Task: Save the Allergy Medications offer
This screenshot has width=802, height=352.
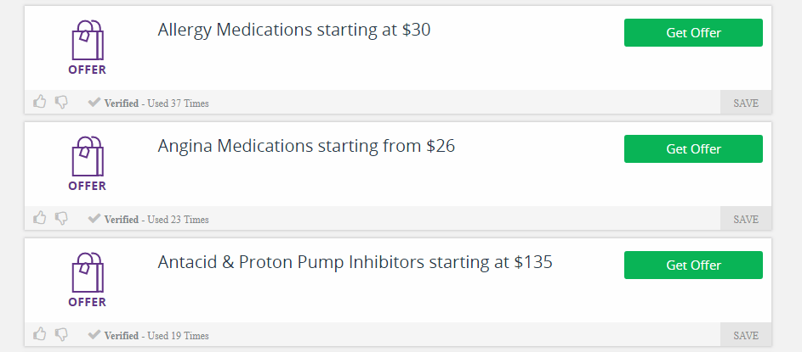Action: pyautogui.click(x=746, y=103)
